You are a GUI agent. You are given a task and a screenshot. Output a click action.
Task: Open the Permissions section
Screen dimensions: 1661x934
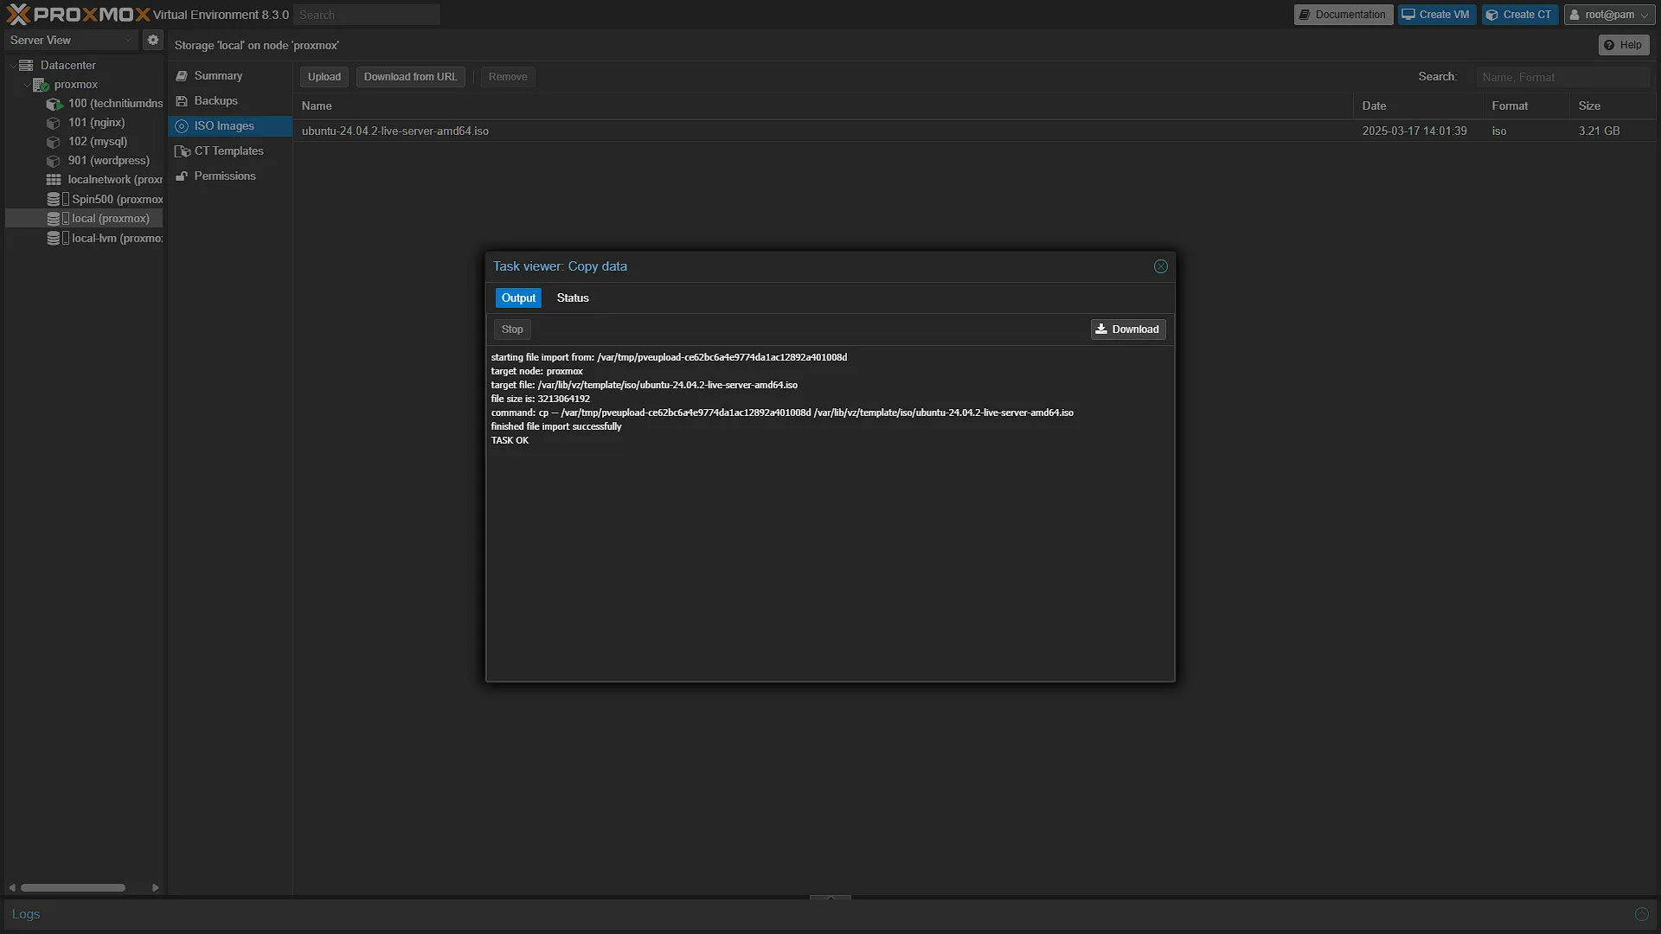coord(229,176)
